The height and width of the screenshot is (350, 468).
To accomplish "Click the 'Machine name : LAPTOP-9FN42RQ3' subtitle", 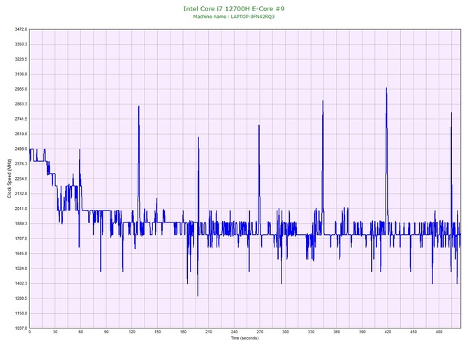I will click(x=234, y=17).
